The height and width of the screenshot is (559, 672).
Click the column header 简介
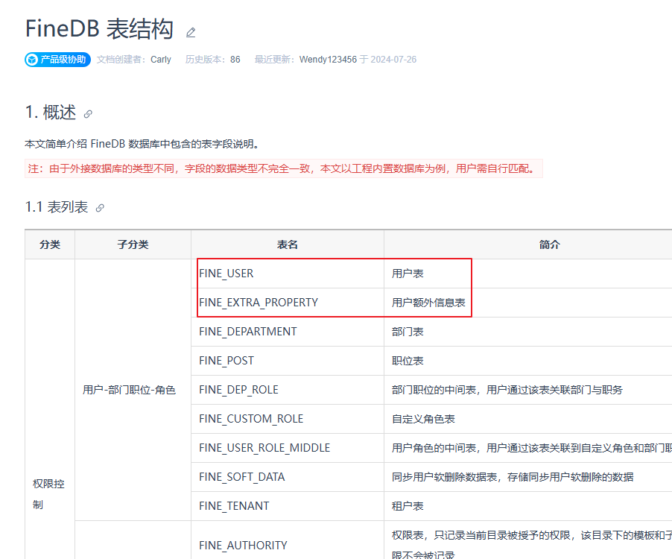click(549, 244)
